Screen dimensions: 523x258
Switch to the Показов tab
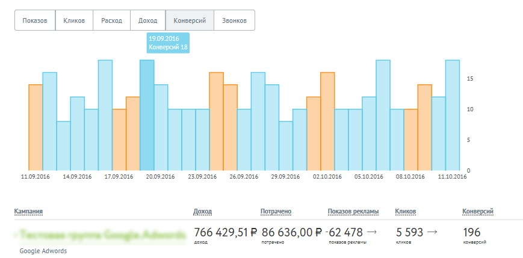pos(35,20)
